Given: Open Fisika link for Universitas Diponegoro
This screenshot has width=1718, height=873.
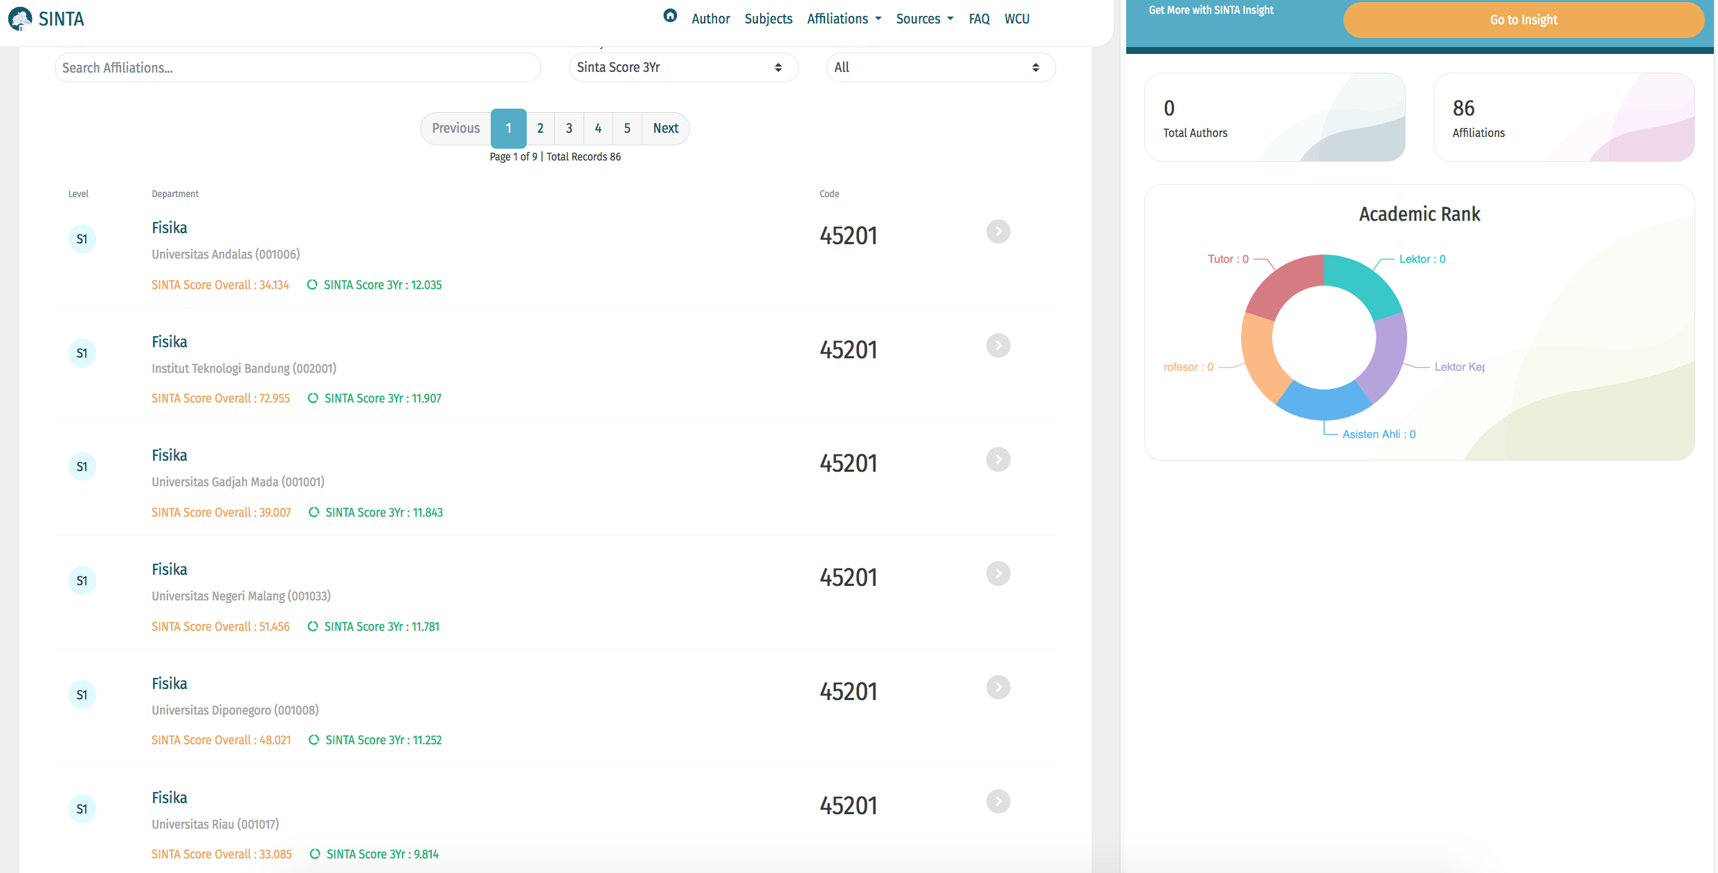Looking at the screenshot, I should tap(170, 683).
